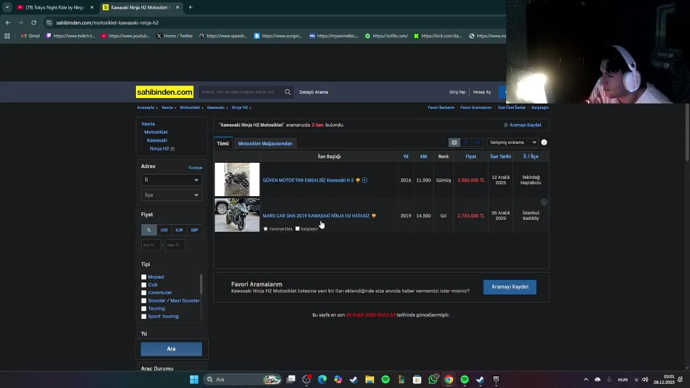Open OBS Studio from the taskbar
The height and width of the screenshot is (388, 690).
307,379
